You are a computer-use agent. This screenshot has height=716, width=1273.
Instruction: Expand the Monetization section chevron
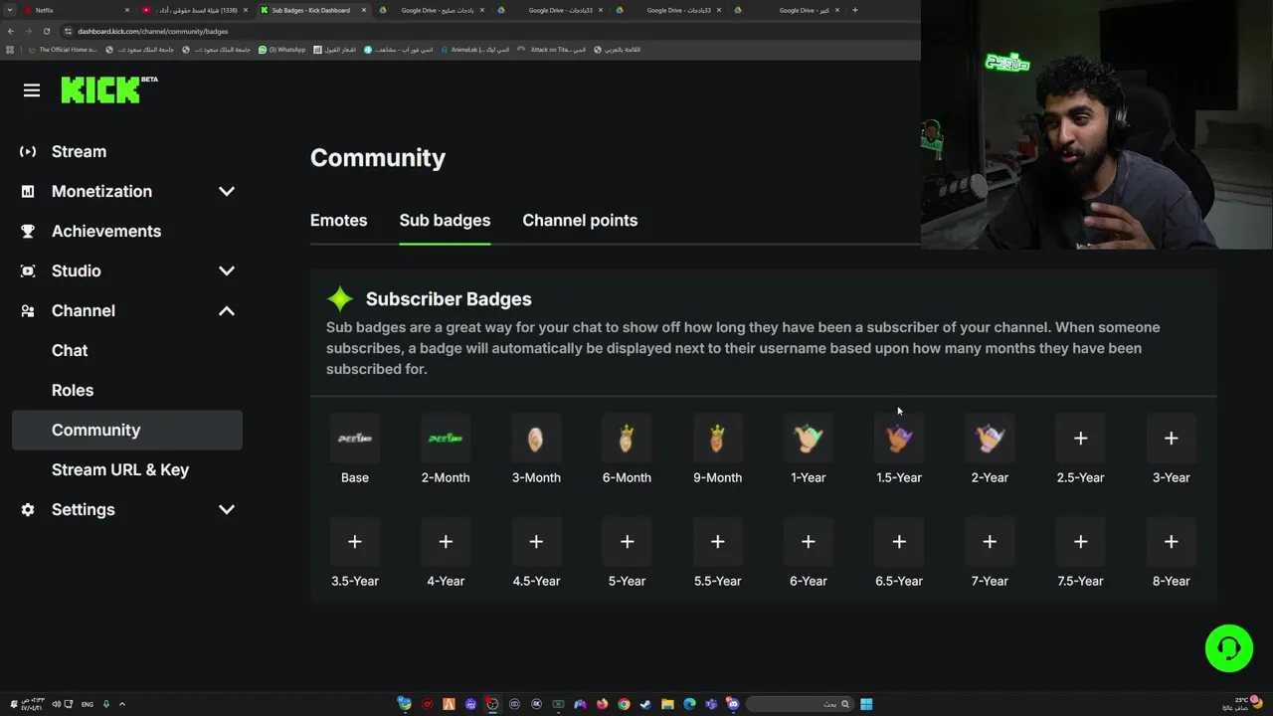pyautogui.click(x=227, y=191)
